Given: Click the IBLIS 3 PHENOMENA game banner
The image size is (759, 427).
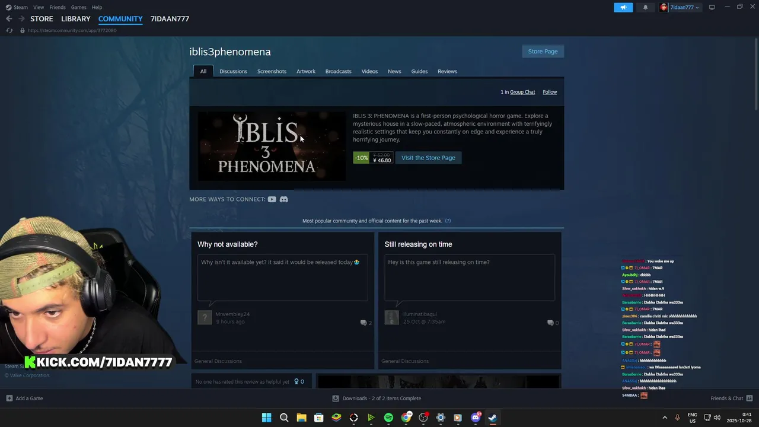Looking at the screenshot, I should (x=272, y=146).
